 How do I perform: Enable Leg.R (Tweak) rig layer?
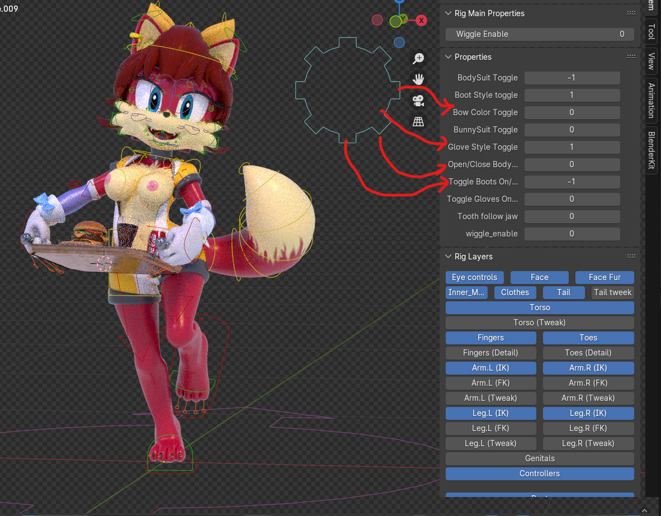588,443
